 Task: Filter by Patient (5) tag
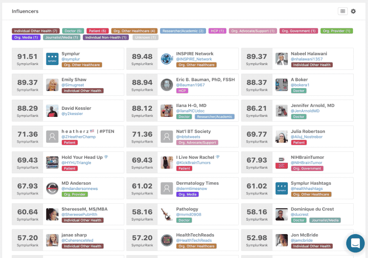click(x=98, y=31)
